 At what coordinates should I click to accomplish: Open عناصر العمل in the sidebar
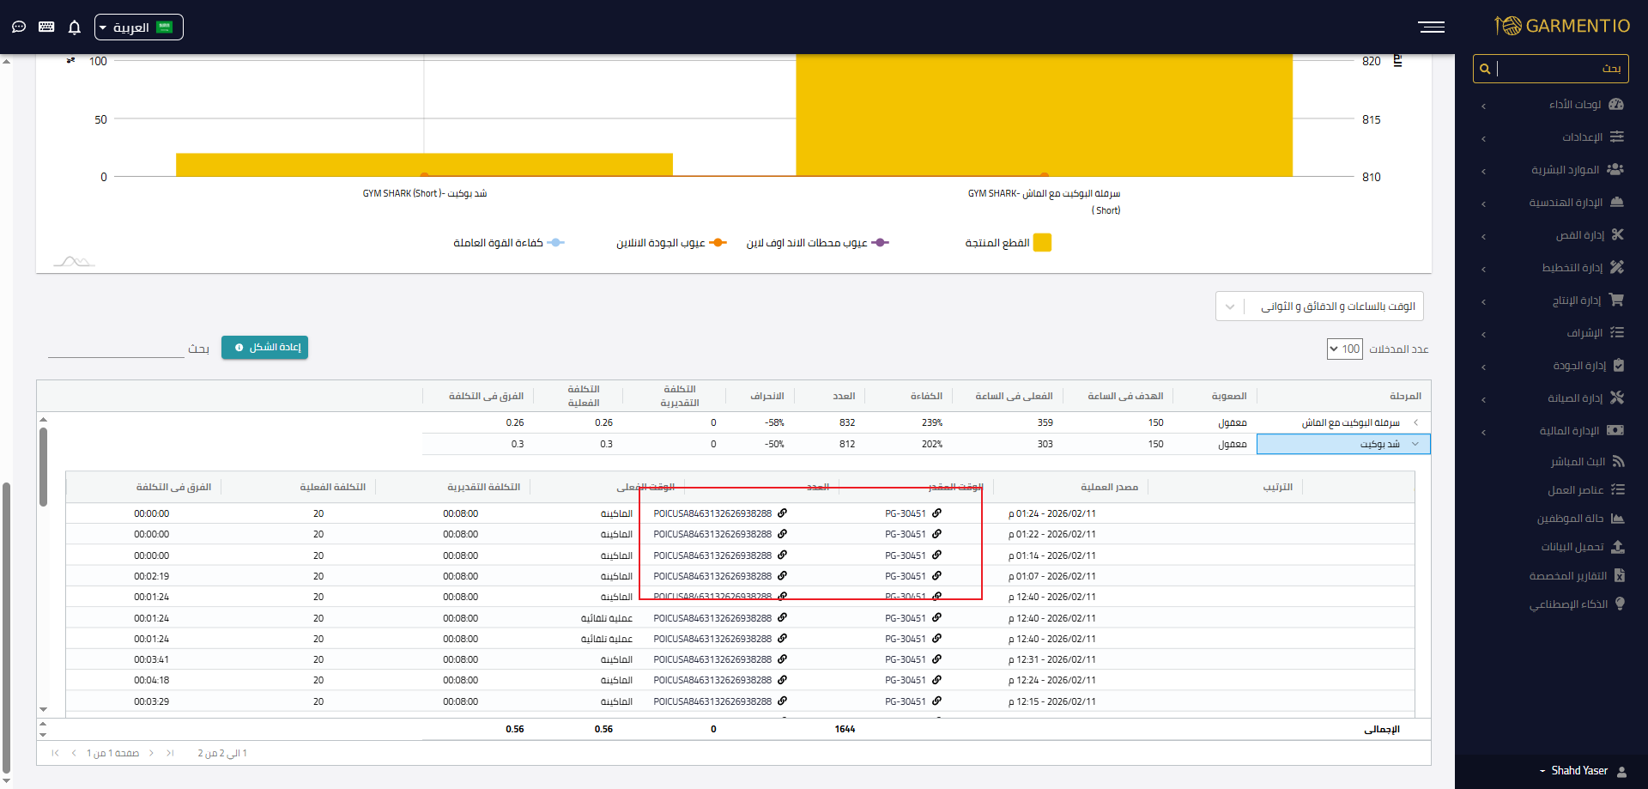click(1586, 489)
